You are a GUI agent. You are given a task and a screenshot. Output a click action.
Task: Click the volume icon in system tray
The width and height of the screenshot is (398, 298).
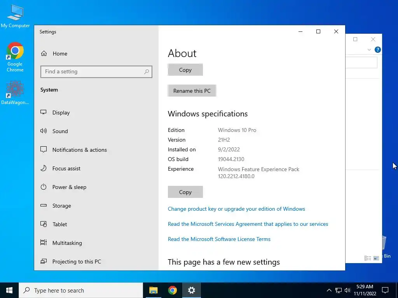pos(347,290)
